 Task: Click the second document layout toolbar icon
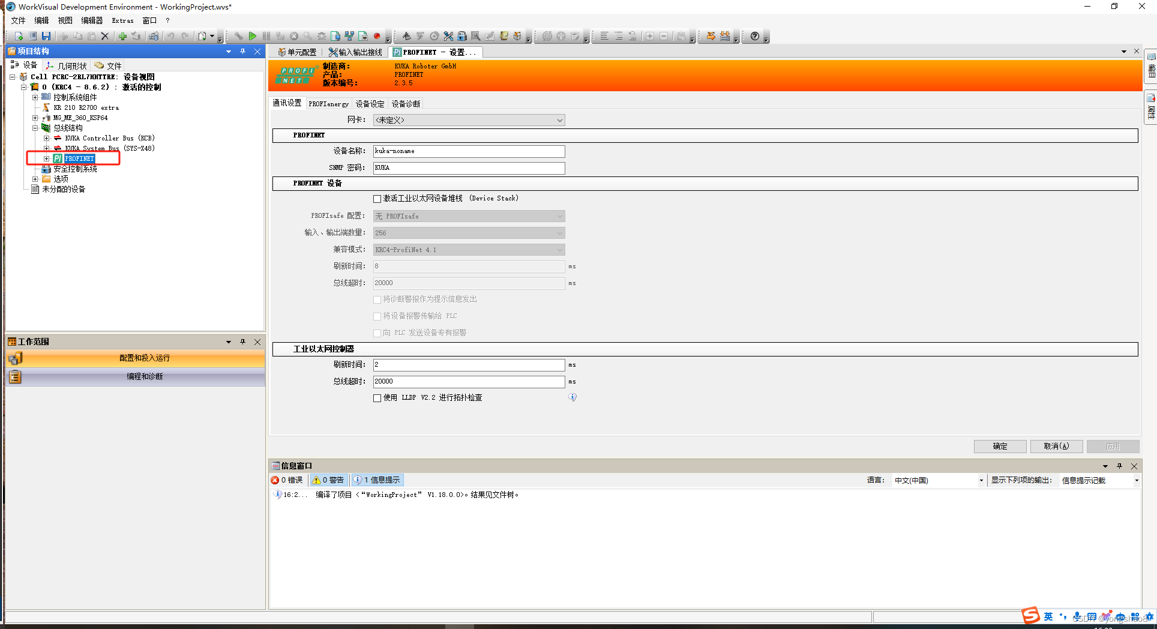[32, 36]
